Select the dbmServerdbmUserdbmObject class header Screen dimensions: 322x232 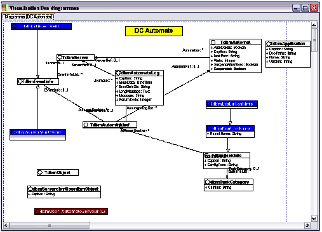pyautogui.click(x=64, y=189)
